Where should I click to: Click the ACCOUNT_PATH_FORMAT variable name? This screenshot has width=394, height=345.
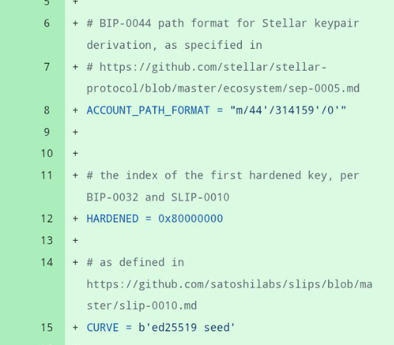click(148, 110)
